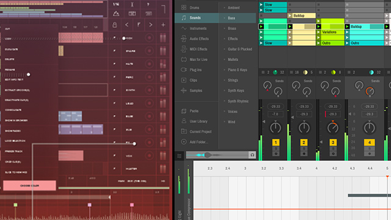Choose Delete from the context menu

[10, 59]
